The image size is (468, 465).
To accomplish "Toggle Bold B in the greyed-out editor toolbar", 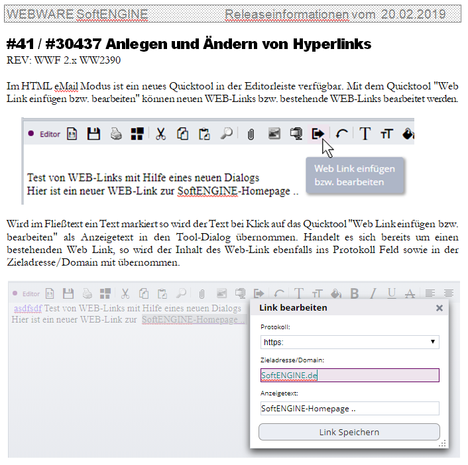I will tap(355, 293).
